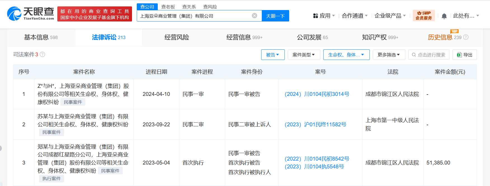
Task: Clear the search box text
Action: pyautogui.click(x=254, y=16)
